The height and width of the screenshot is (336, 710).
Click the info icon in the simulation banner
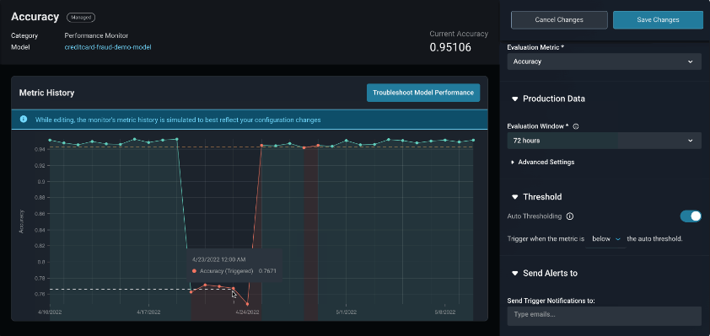click(24, 120)
